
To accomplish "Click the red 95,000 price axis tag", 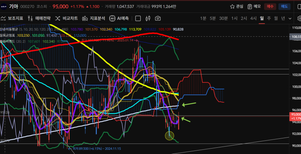I will coord(295,117).
